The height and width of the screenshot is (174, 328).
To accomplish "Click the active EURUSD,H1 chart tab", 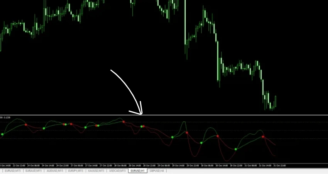I will point(137,171).
